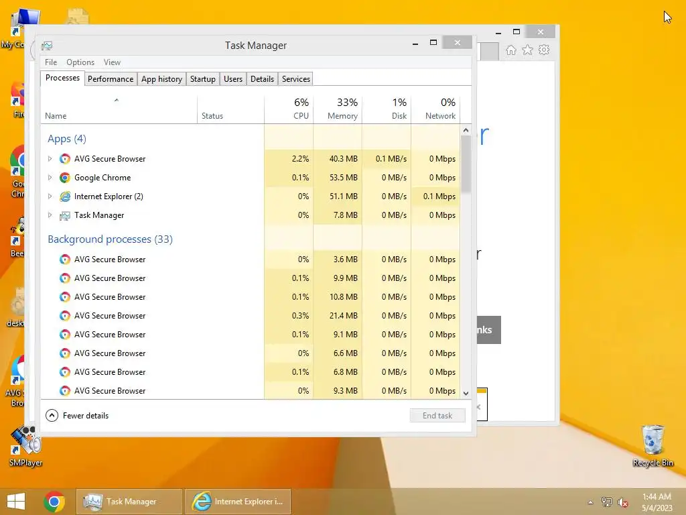The height and width of the screenshot is (515, 686).
Task: Collapse view with Fewer details toggle
Action: 77,416
